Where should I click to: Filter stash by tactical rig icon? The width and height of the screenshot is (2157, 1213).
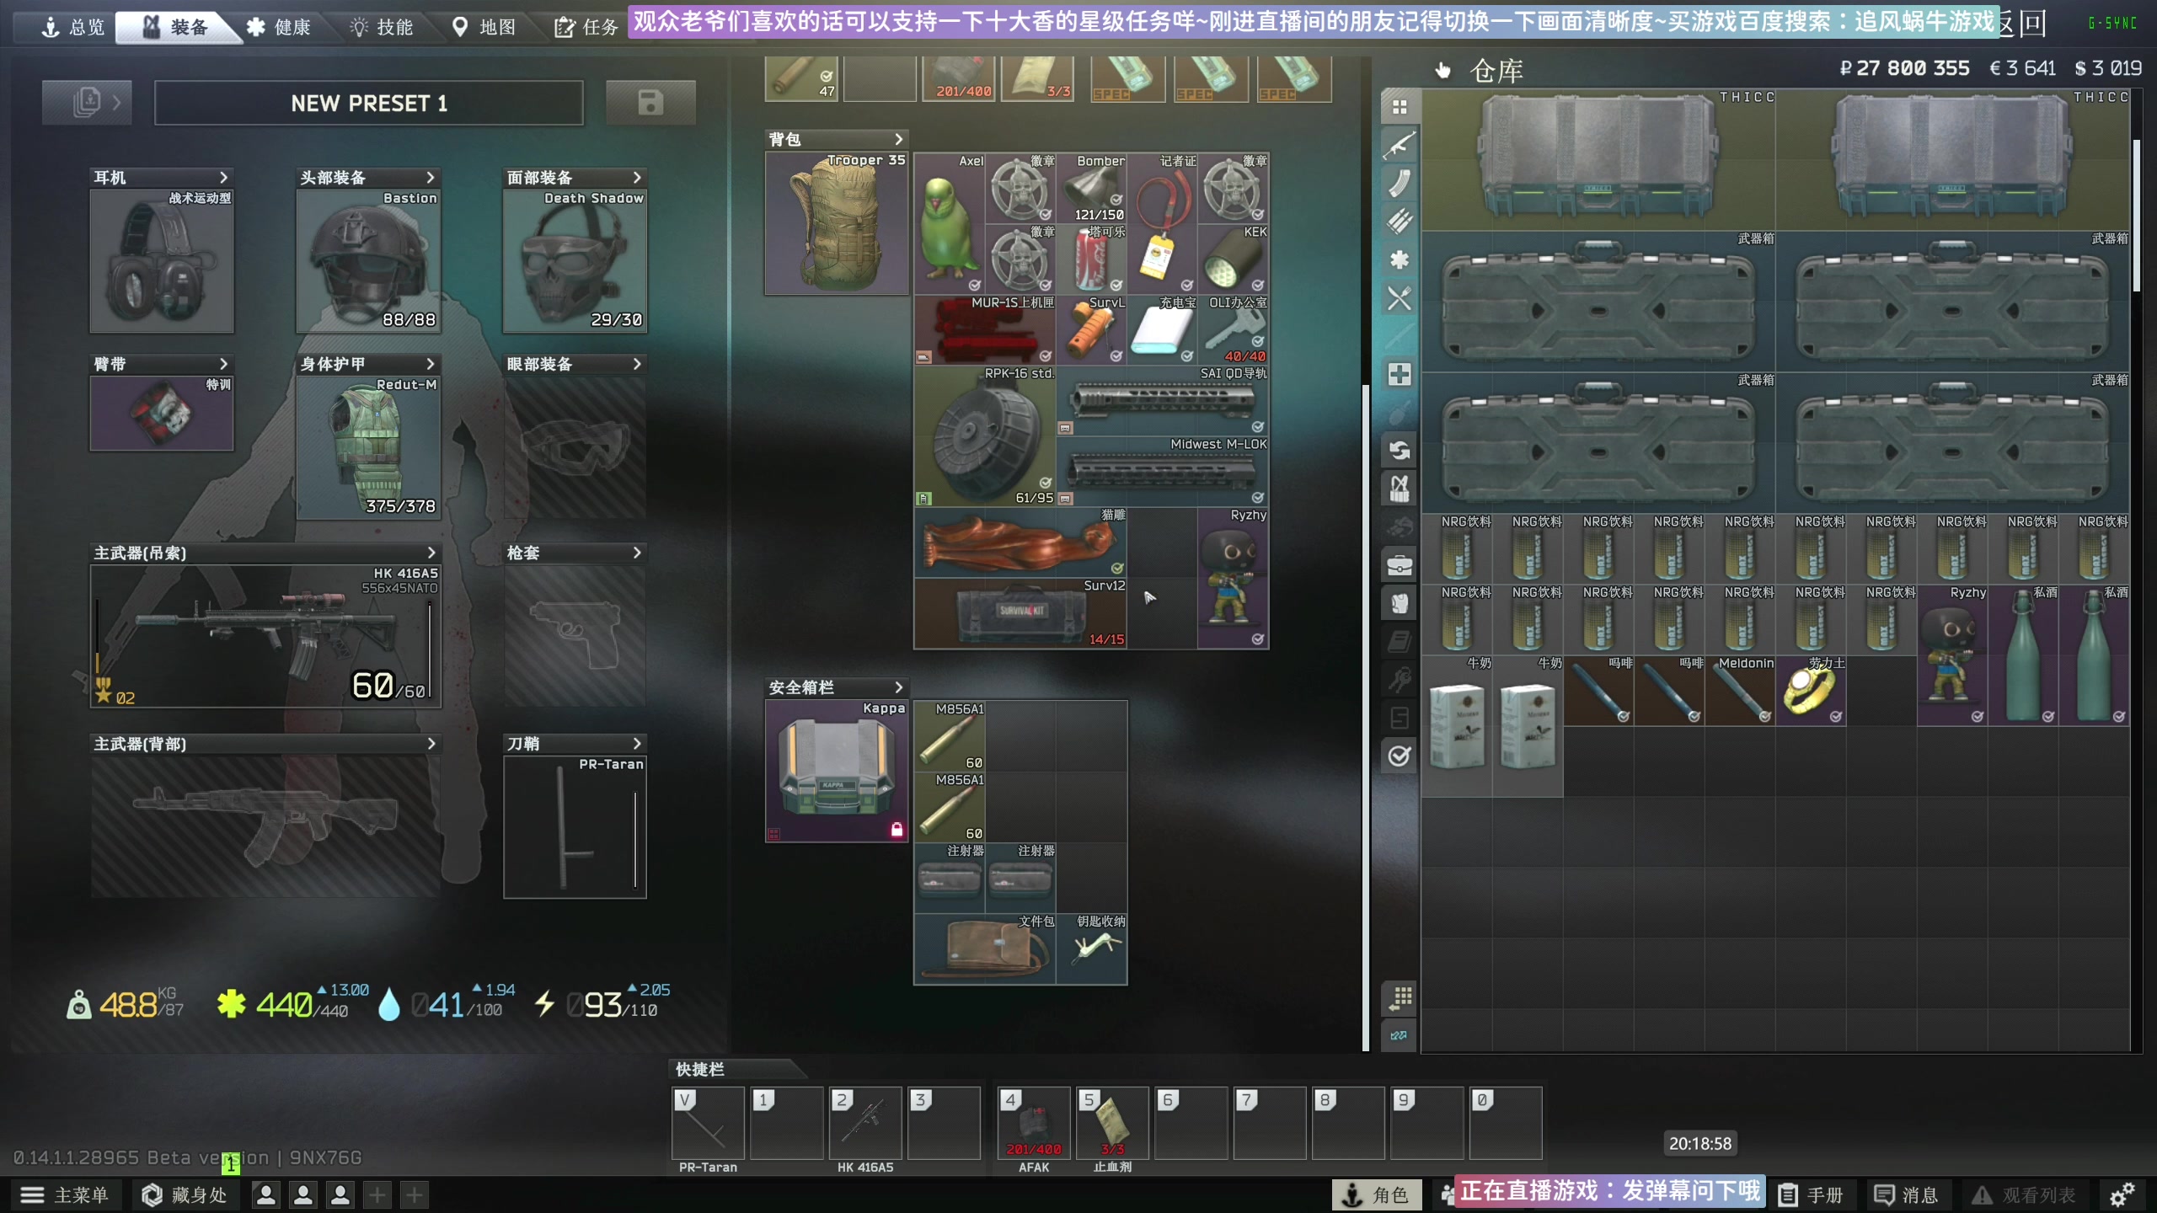click(1400, 489)
